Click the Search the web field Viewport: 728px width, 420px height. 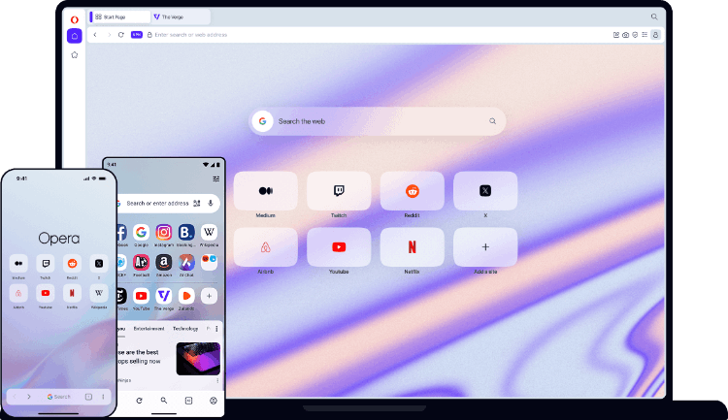(379, 121)
